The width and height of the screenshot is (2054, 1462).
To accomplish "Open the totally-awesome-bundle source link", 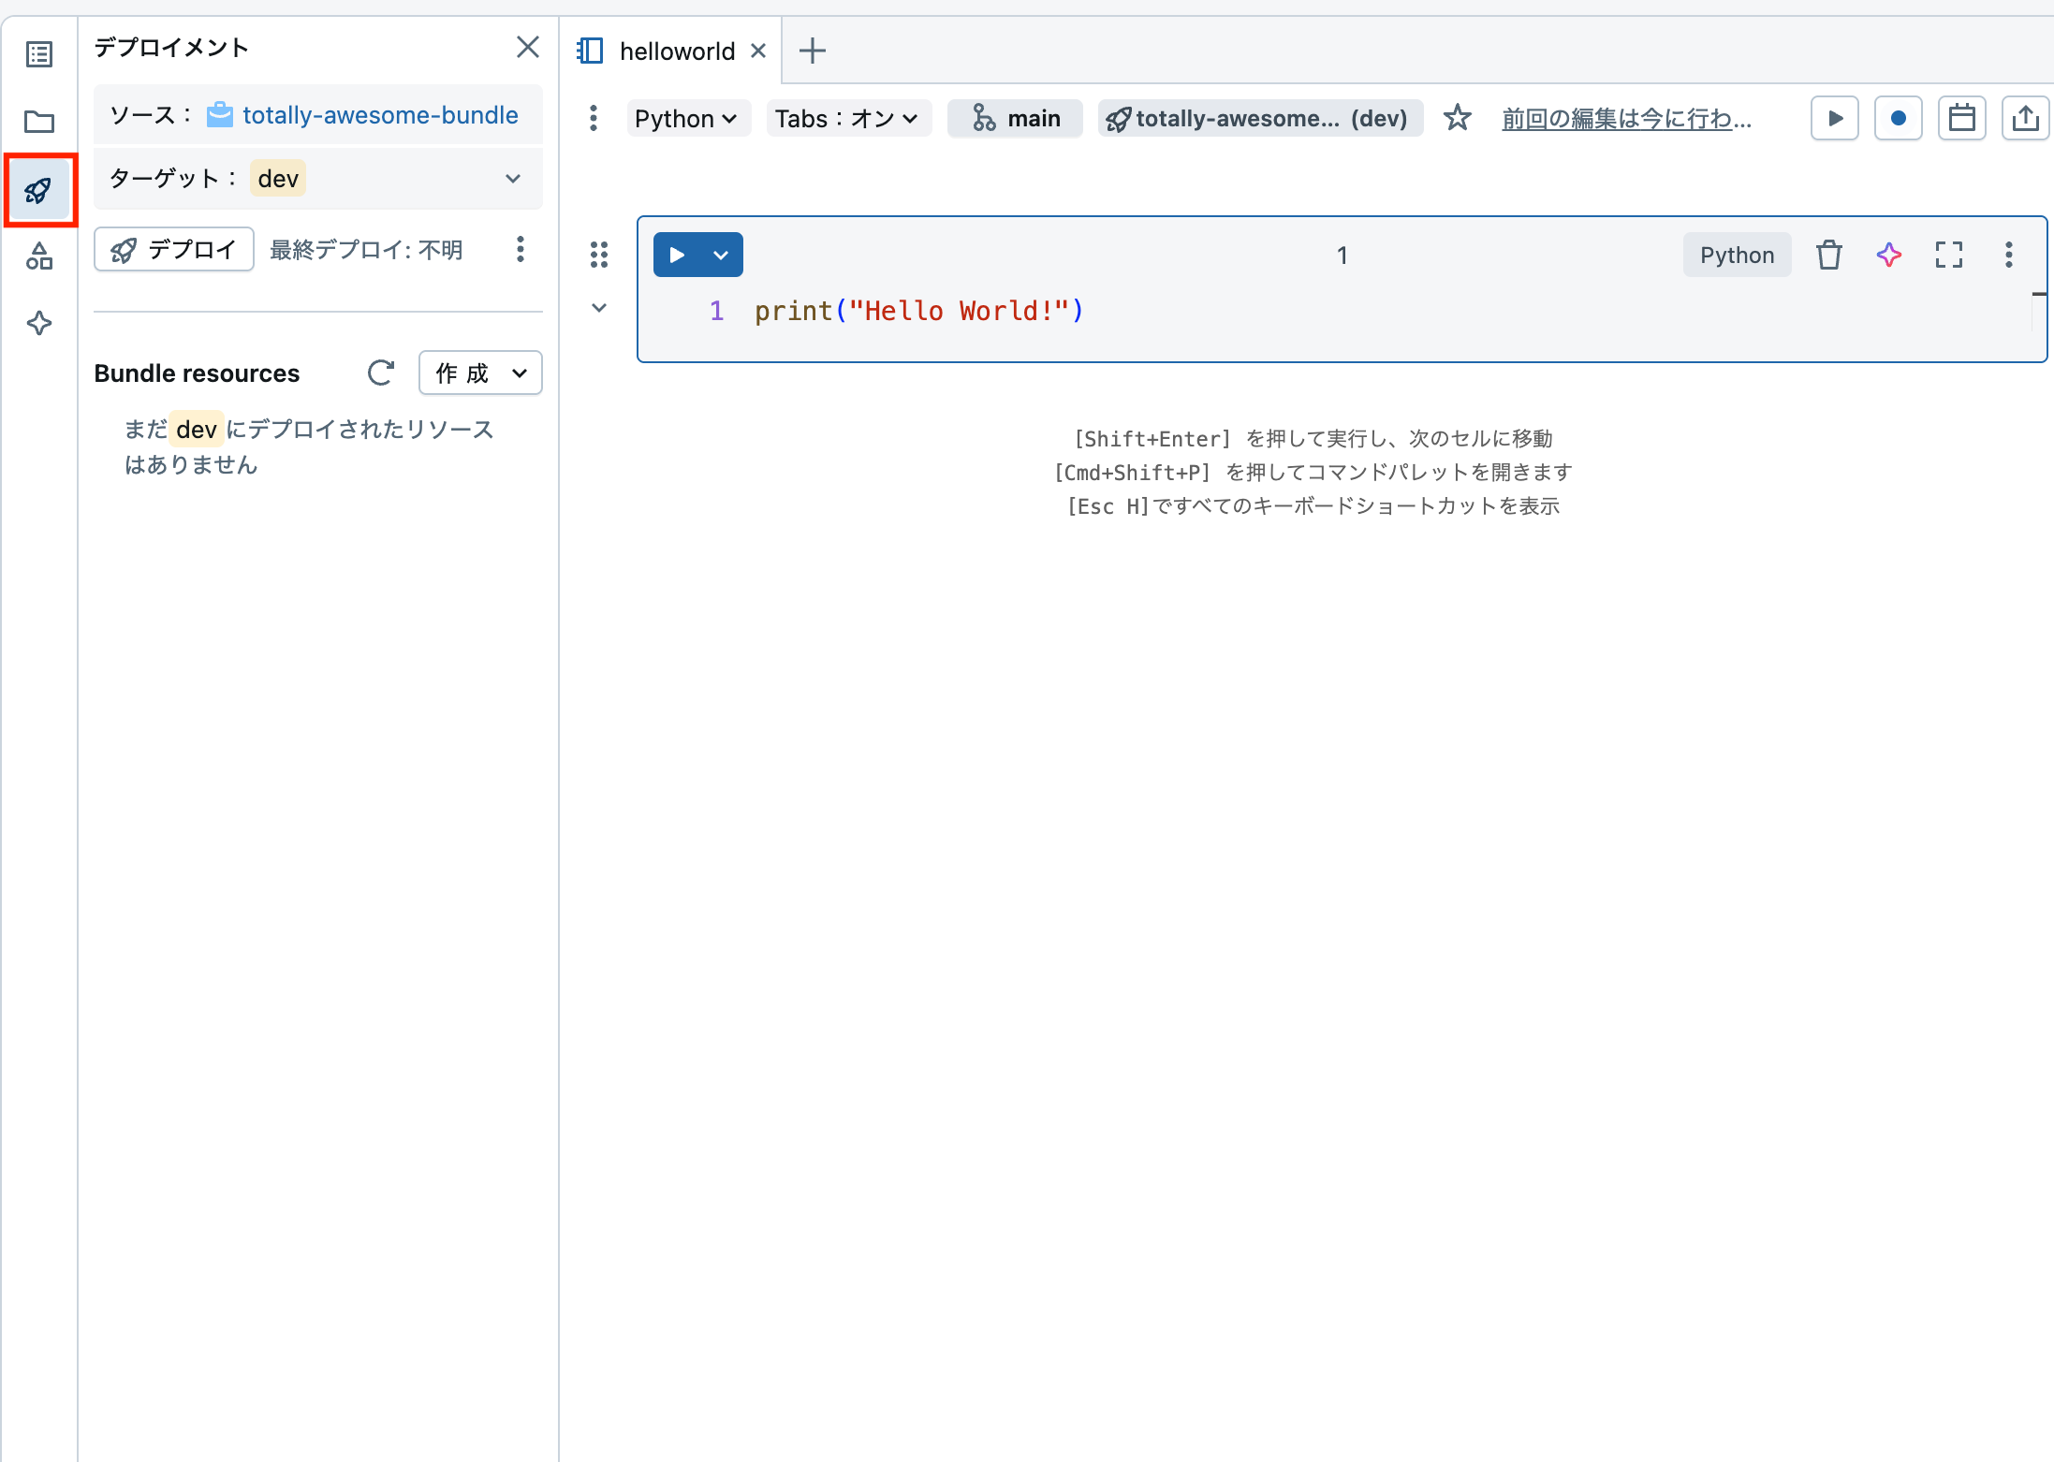I will pyautogui.click(x=379, y=114).
